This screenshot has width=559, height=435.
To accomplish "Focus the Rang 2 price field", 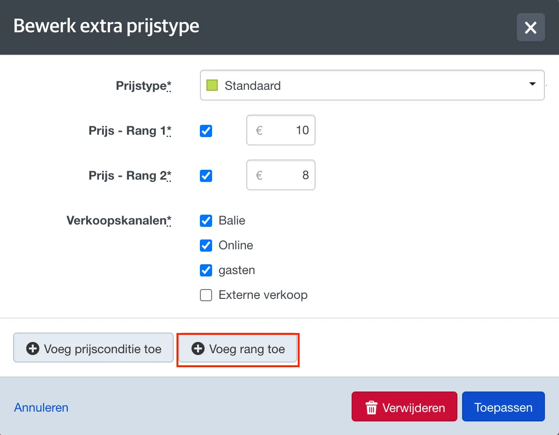I will point(281,175).
